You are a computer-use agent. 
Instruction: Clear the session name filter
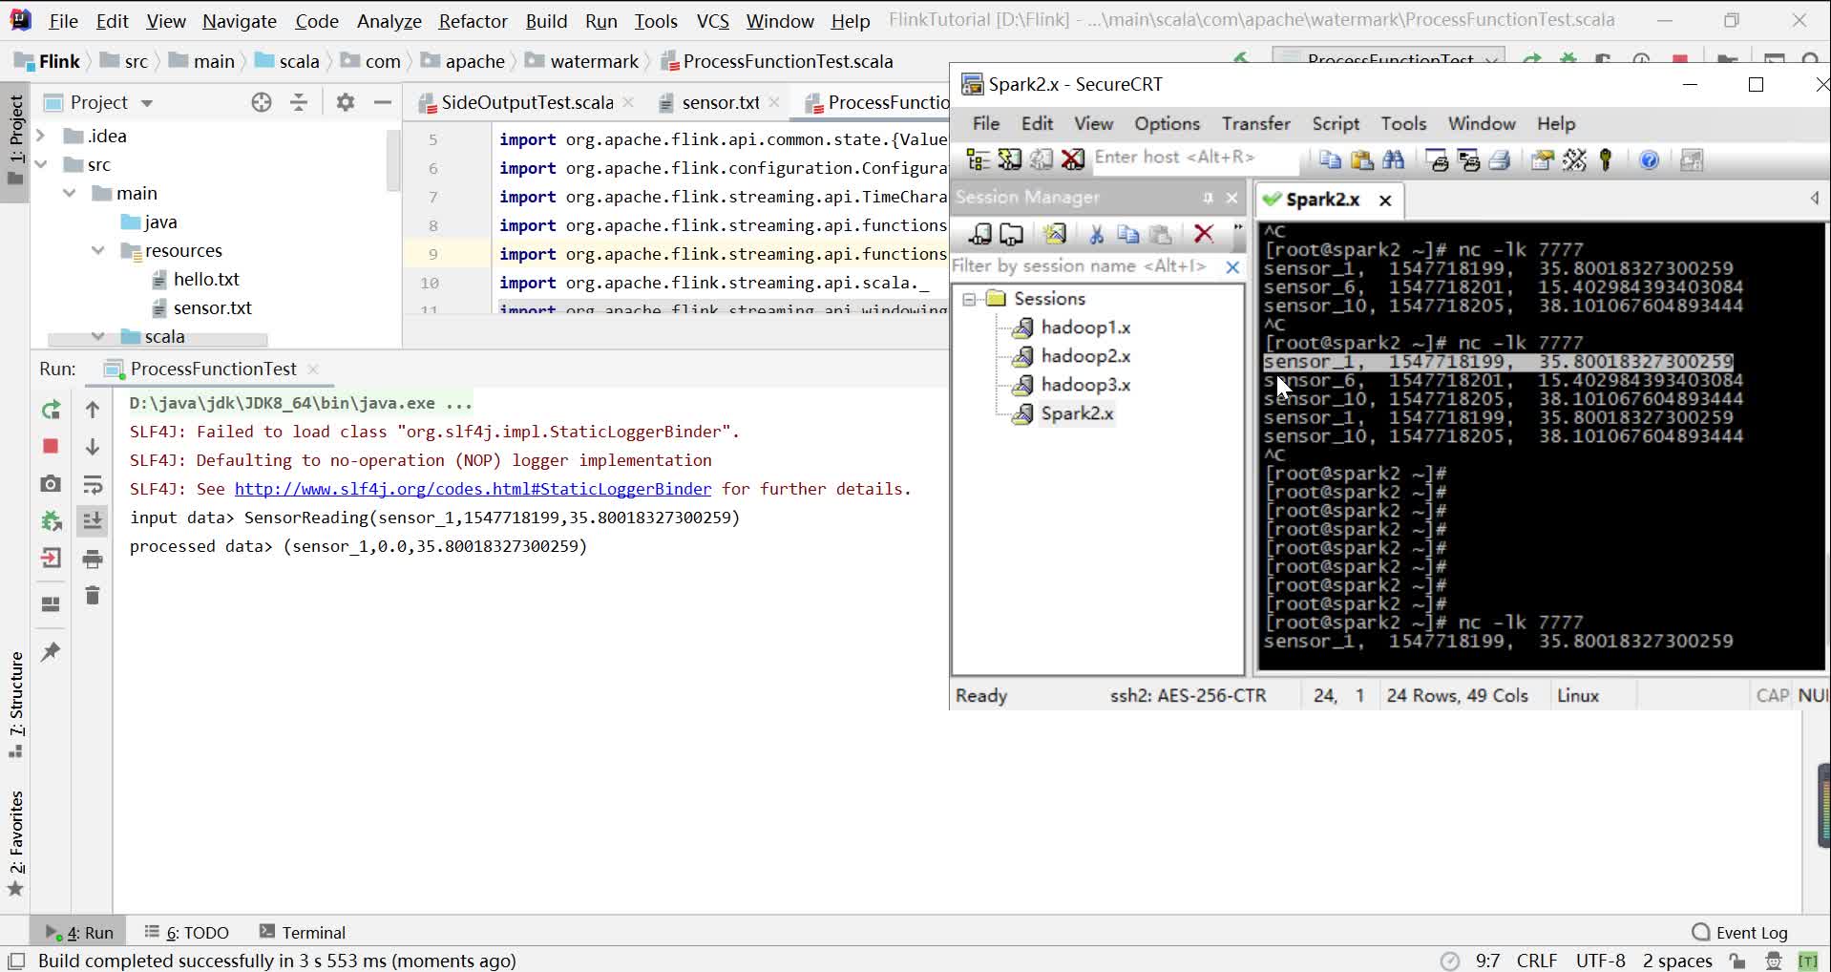click(x=1232, y=266)
